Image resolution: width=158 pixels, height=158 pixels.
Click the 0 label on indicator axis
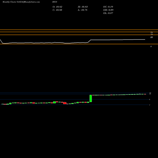pyautogui.click(x=151, y=46)
